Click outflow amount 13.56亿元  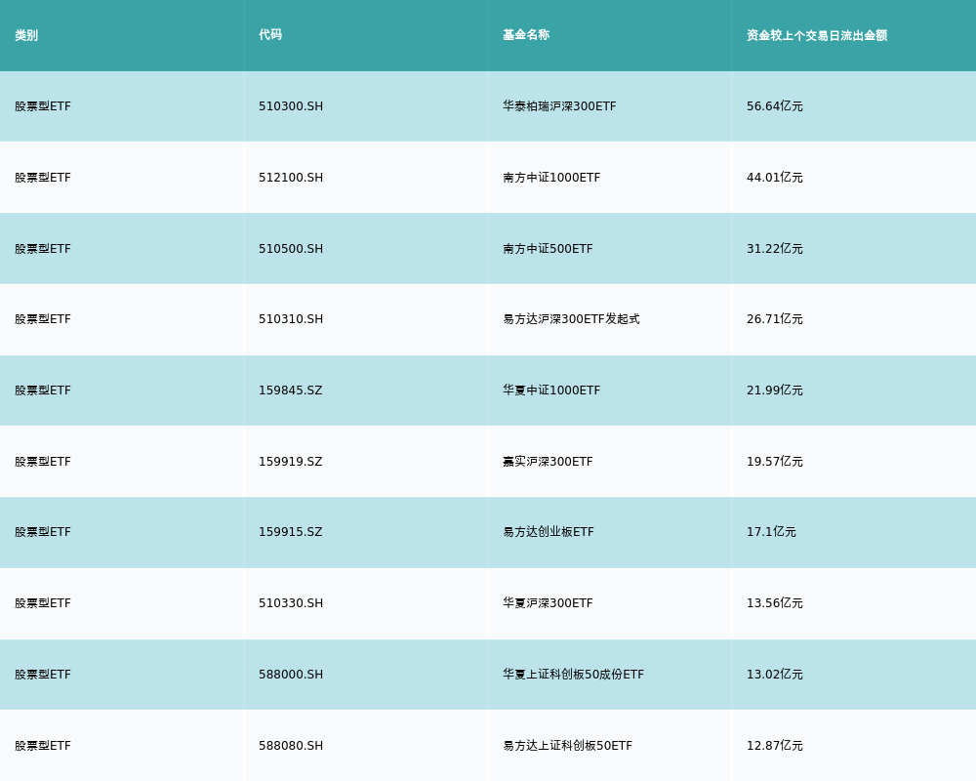coord(774,603)
